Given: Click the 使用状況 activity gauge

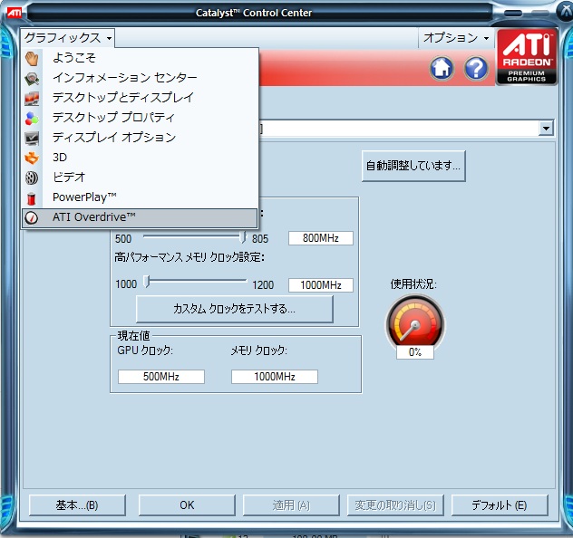Looking at the screenshot, I should coord(415,323).
